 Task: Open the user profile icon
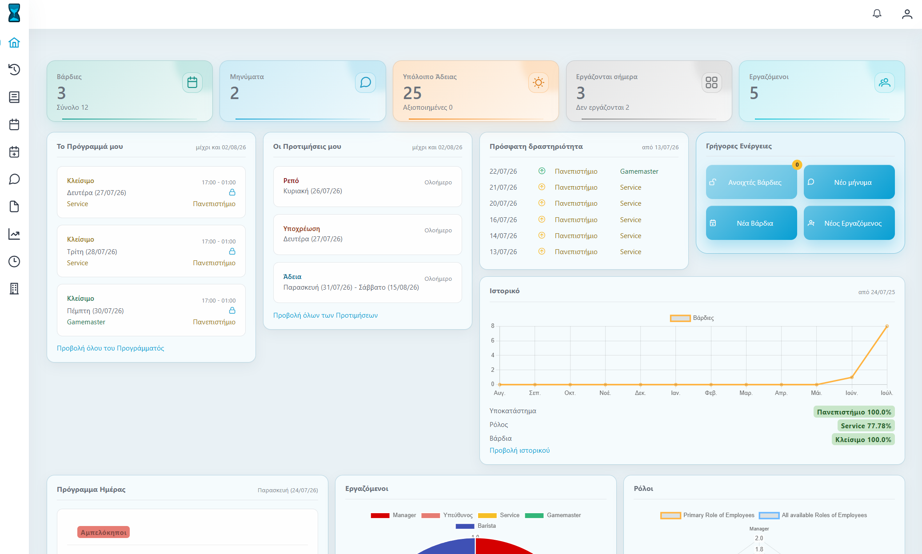(x=907, y=14)
